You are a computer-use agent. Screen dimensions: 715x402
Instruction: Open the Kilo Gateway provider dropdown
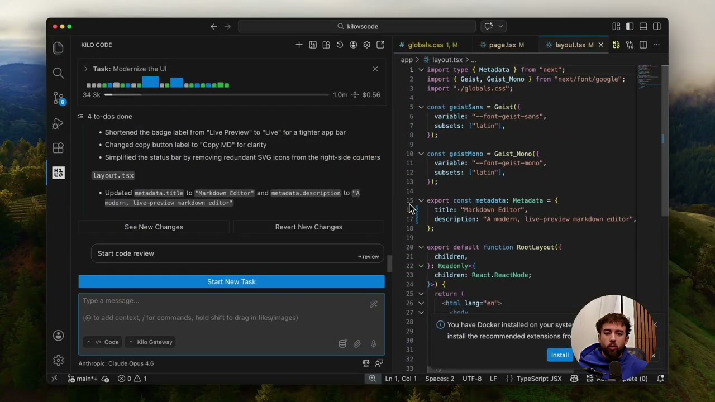coord(150,342)
